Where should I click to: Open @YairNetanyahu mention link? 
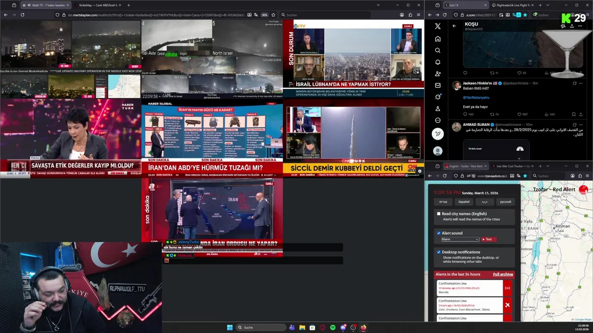pyautogui.click(x=476, y=98)
